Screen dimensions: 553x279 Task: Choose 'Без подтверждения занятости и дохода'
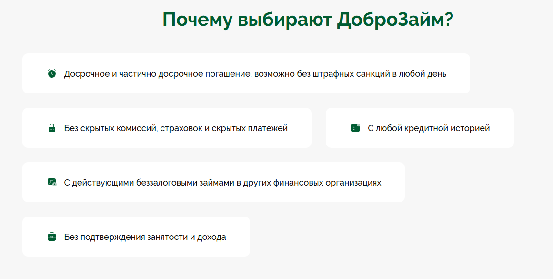145,237
